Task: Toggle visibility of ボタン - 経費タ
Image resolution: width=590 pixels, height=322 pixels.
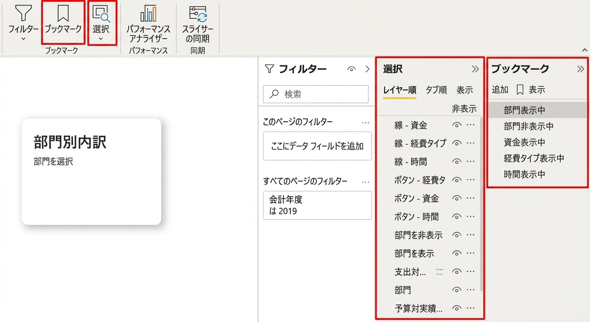Action: (457, 180)
